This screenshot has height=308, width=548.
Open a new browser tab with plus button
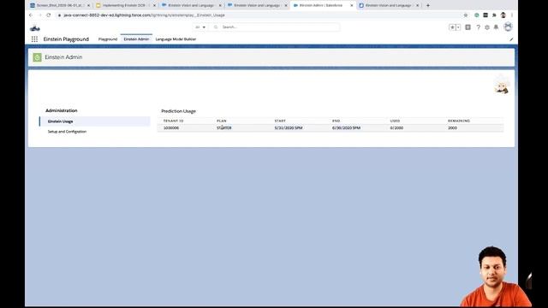428,5
